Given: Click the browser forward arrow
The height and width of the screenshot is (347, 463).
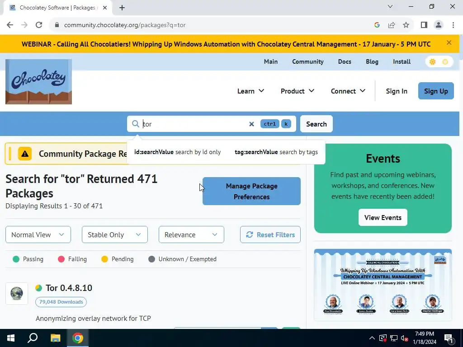Looking at the screenshot, I should [x=24, y=25].
